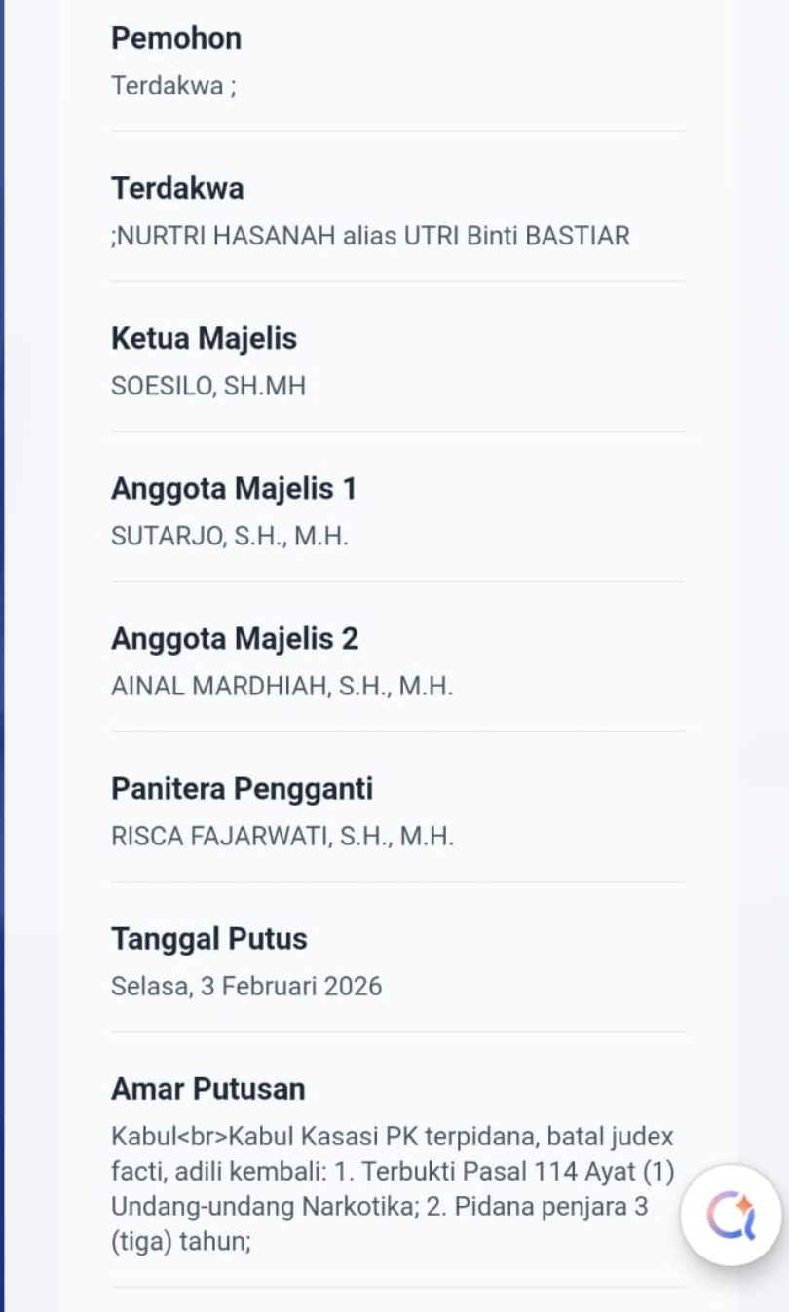This screenshot has height=1312, width=789.
Task: Select the date Selasa, 3 Februari 2026
Action: (x=246, y=986)
